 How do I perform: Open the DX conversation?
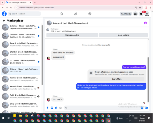[21, 62]
